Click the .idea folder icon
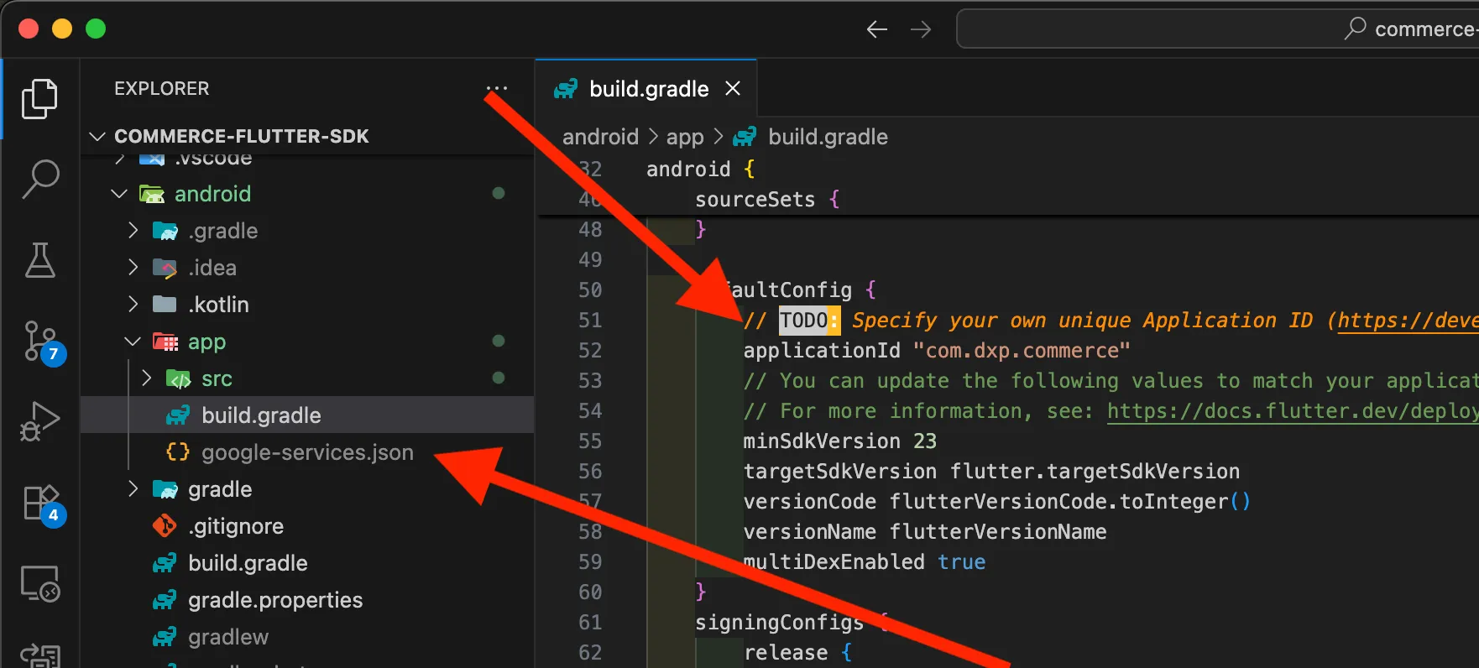 [x=165, y=268]
